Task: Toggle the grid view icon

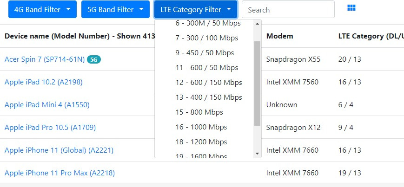Action: tap(351, 8)
